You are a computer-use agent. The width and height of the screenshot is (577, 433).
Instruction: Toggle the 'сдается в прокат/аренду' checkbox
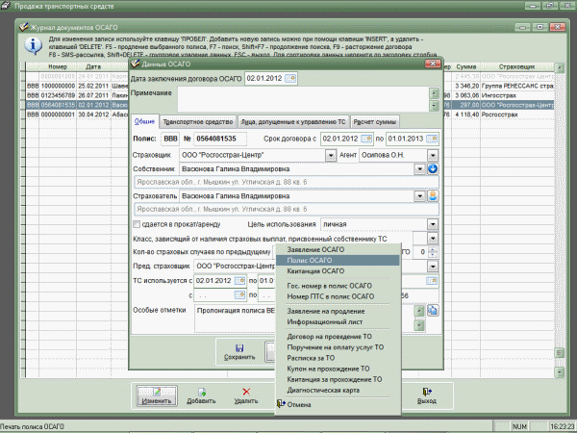click(x=136, y=223)
